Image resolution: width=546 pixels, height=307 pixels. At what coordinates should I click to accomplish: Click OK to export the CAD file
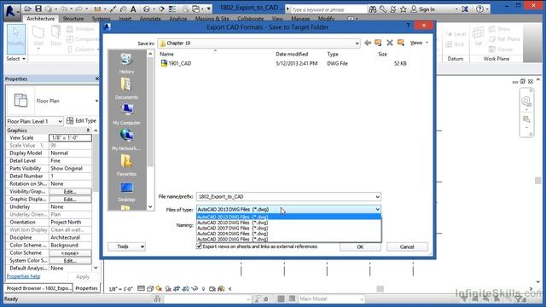point(360,246)
